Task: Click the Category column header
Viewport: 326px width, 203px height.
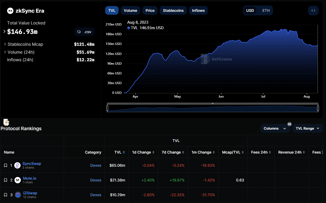Action: click(93, 152)
